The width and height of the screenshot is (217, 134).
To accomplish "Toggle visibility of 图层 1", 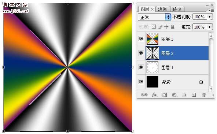I will click(141, 67).
